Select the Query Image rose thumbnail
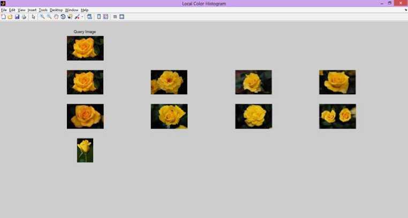This screenshot has height=218, width=408. pos(85,48)
